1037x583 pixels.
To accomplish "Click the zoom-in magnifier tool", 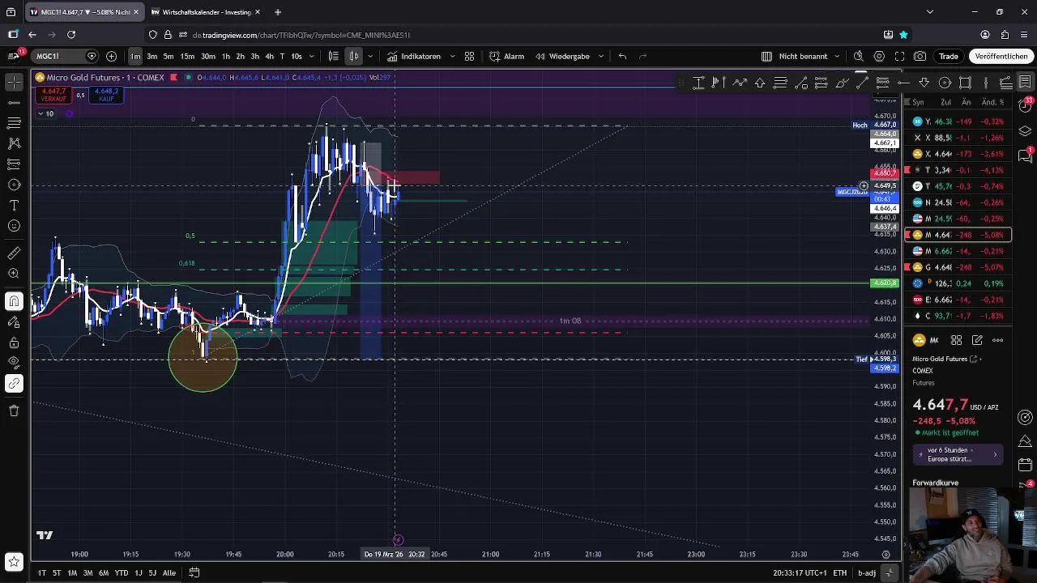I will [x=14, y=274].
